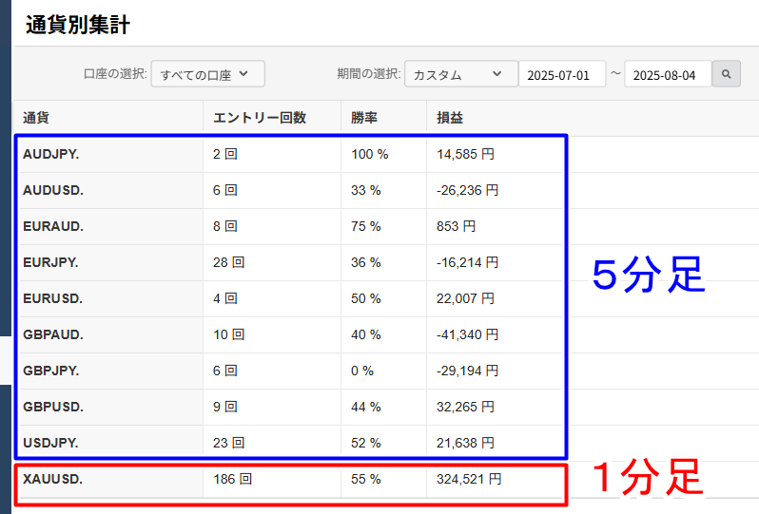759x514 pixels.
Task: Click the EURUSD. currency entry
Action: pyautogui.click(x=52, y=298)
